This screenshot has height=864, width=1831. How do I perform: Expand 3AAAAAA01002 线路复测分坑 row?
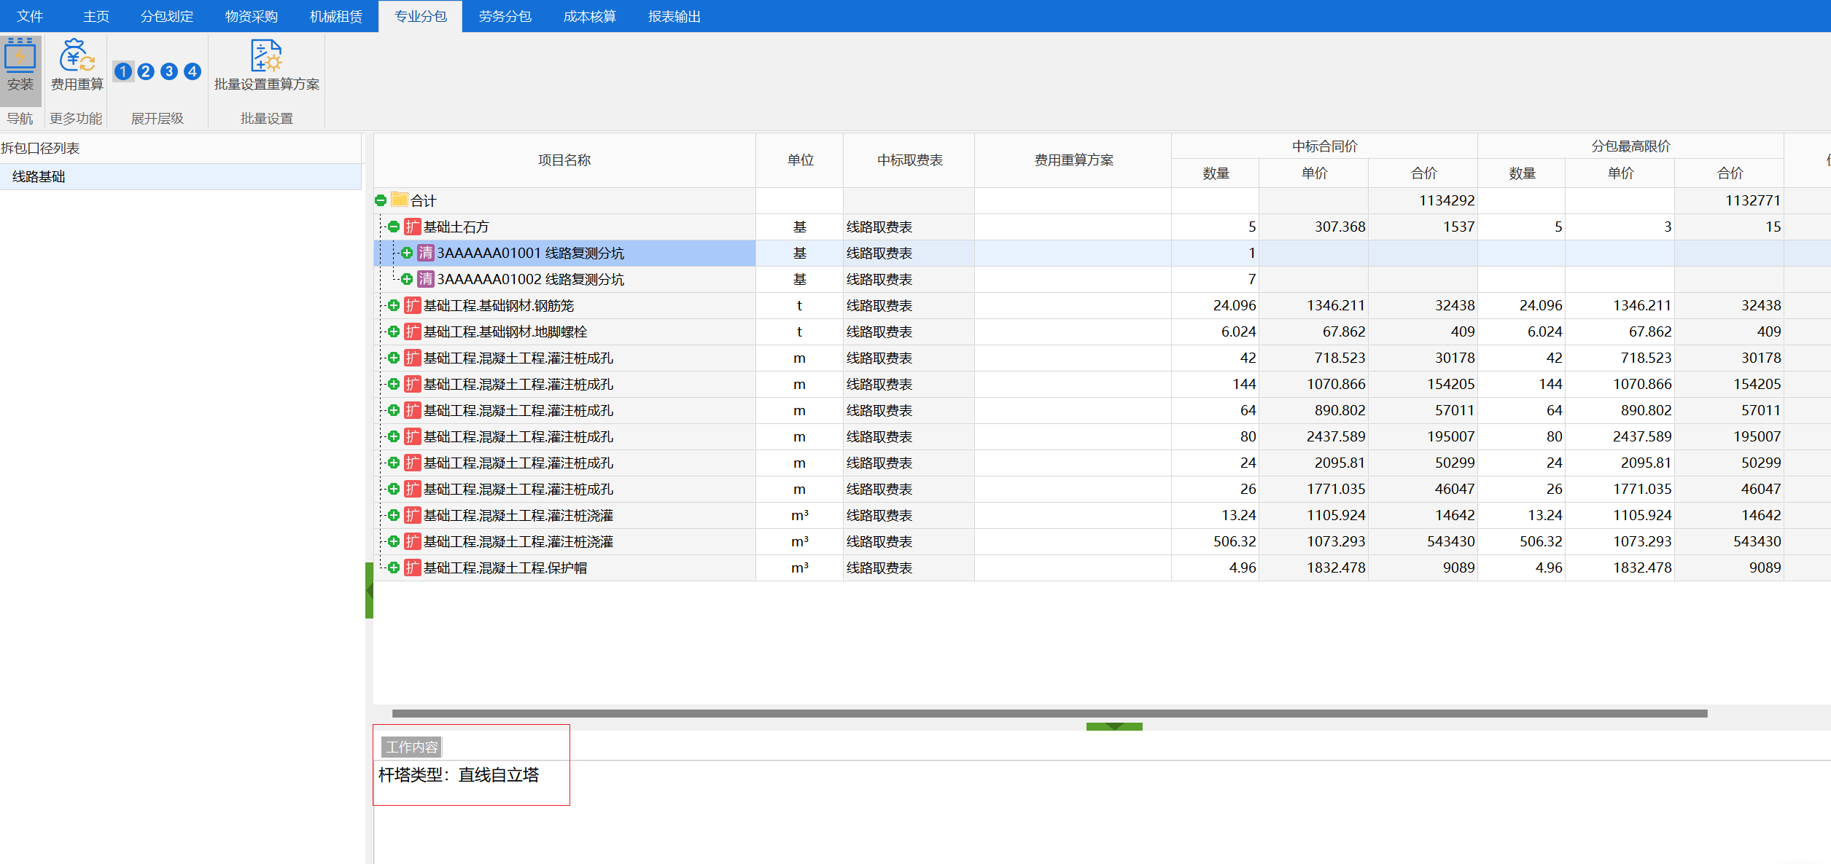click(x=407, y=279)
